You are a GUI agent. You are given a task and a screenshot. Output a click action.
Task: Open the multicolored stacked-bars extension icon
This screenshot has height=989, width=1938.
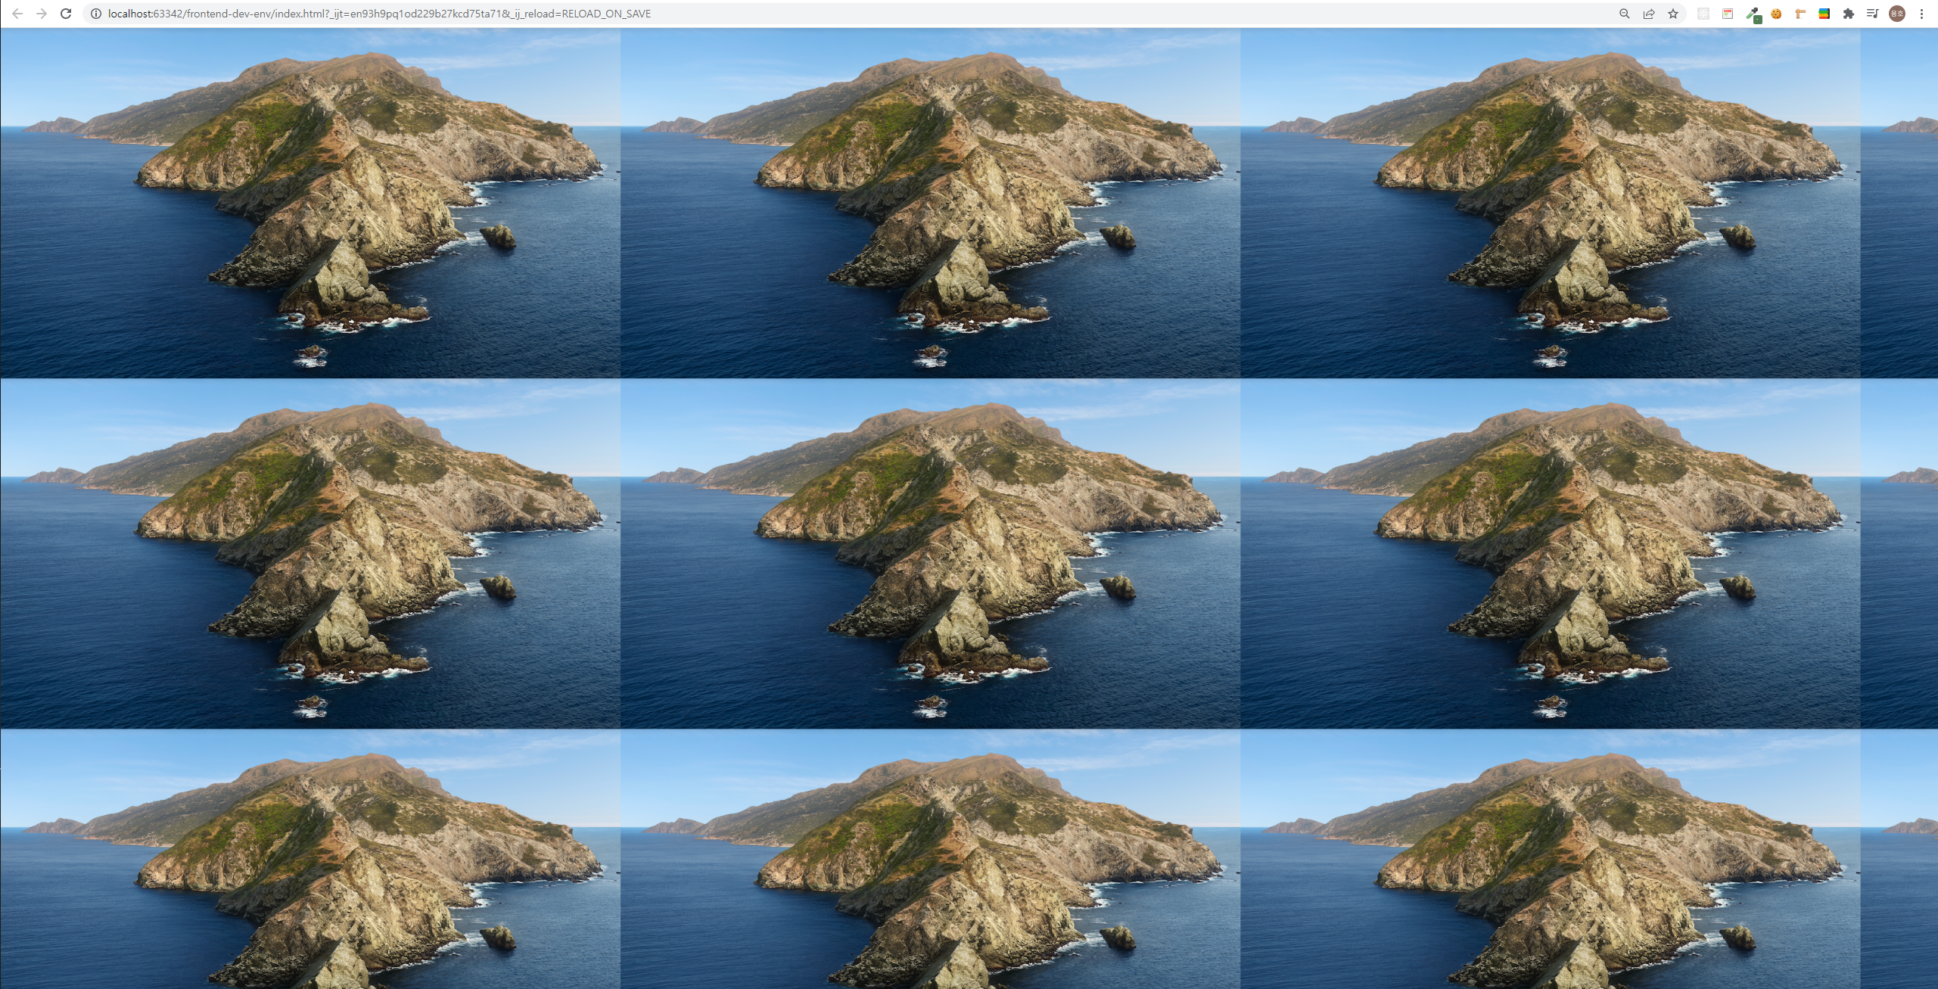(1824, 14)
